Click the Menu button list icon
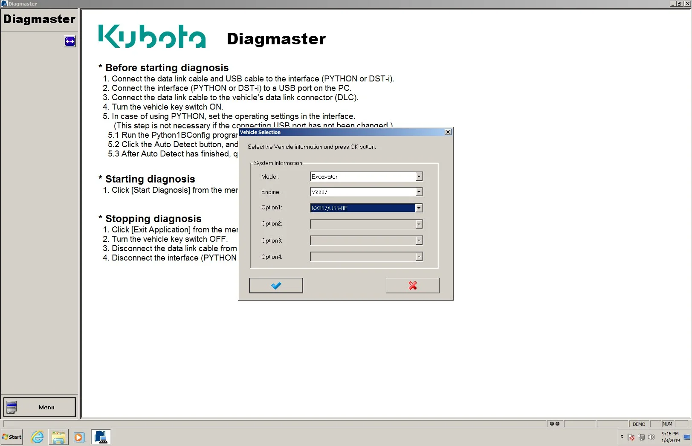692x446 pixels. pyautogui.click(x=12, y=407)
